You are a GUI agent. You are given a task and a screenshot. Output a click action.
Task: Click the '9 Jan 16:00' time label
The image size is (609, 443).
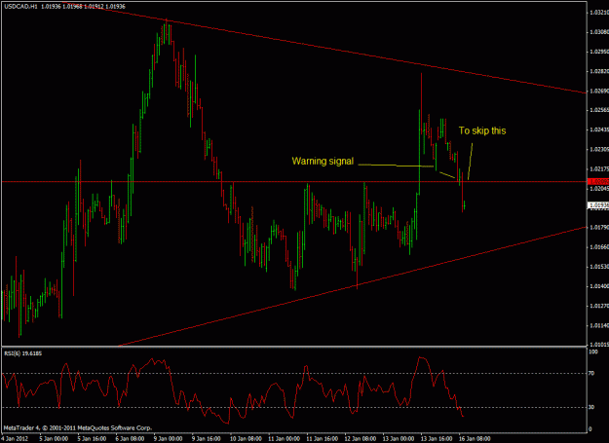(x=207, y=439)
